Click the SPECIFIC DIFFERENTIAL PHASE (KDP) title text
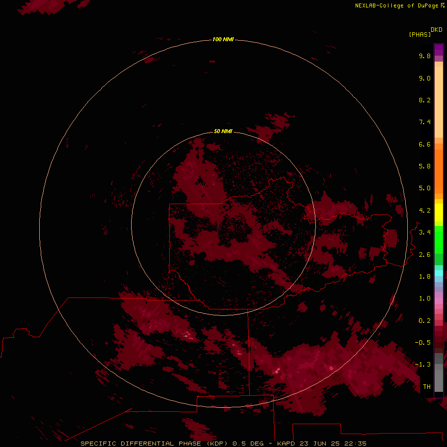The height and width of the screenshot is (447, 447). coord(154,444)
